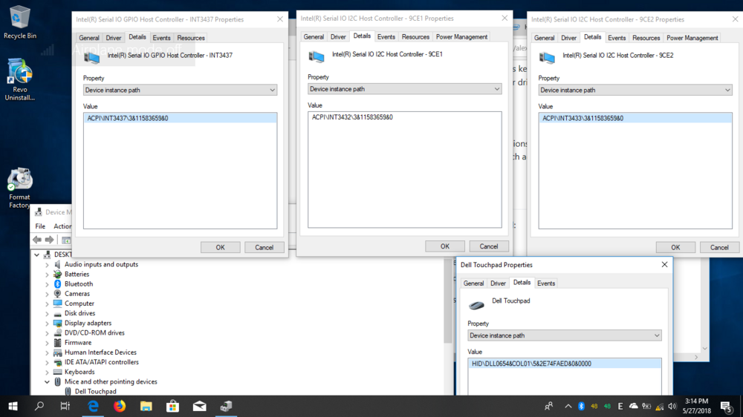The image size is (743, 417).
Task: Click the Bluetooth category icon in tree
Action: (x=57, y=284)
